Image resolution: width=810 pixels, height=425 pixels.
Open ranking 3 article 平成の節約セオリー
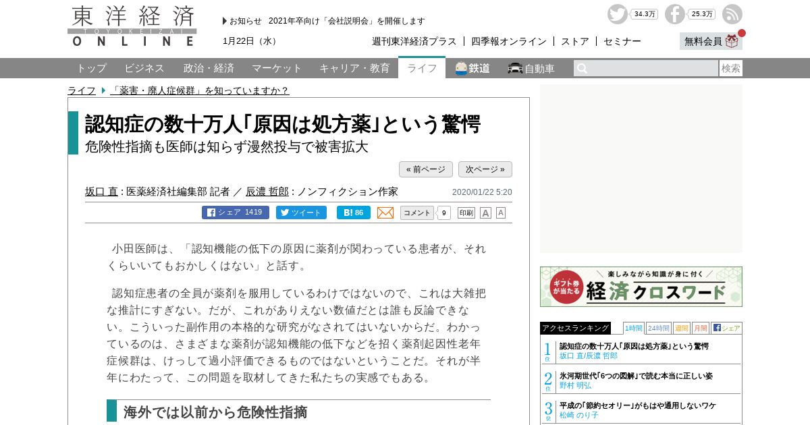pos(638,405)
